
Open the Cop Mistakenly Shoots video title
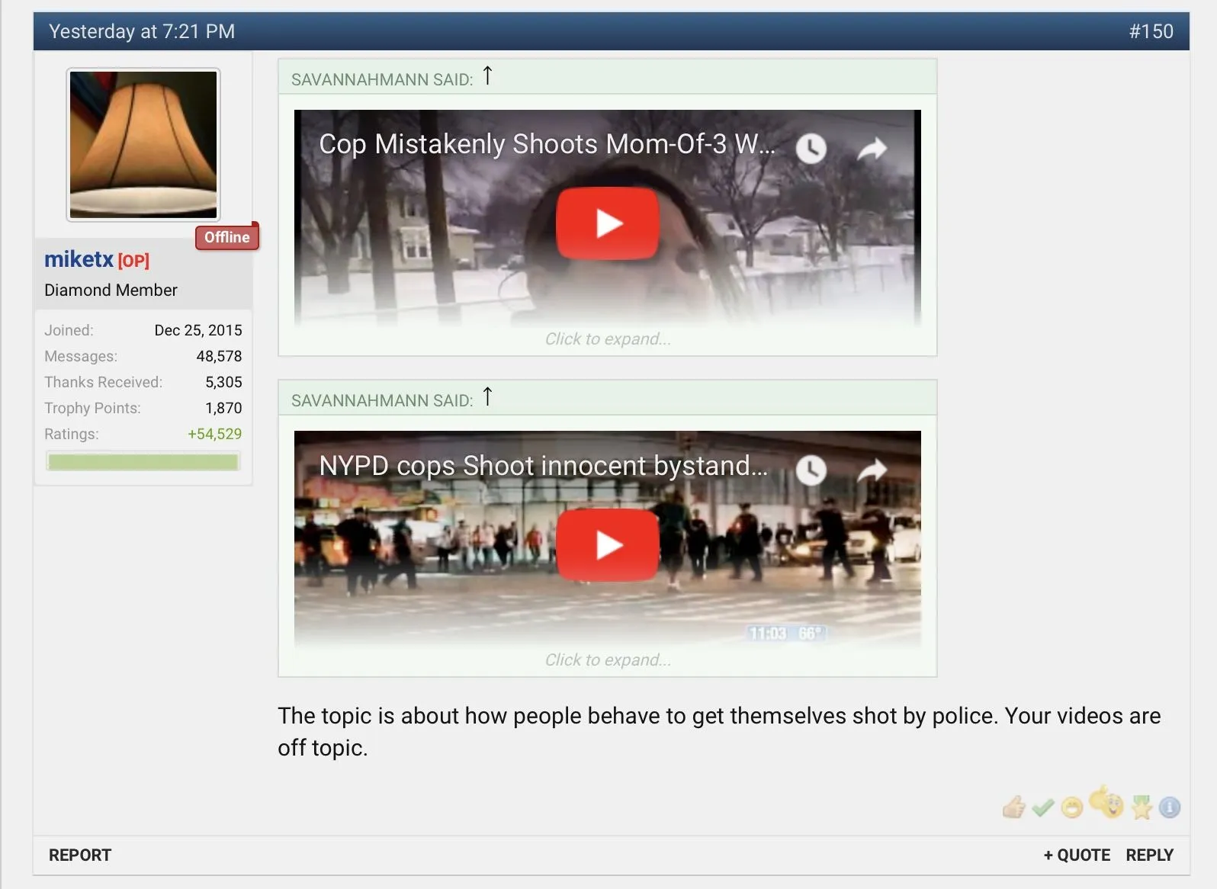(547, 144)
